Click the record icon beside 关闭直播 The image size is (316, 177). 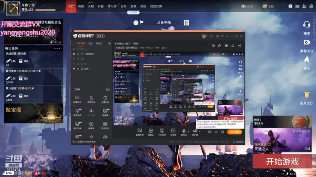(210, 132)
